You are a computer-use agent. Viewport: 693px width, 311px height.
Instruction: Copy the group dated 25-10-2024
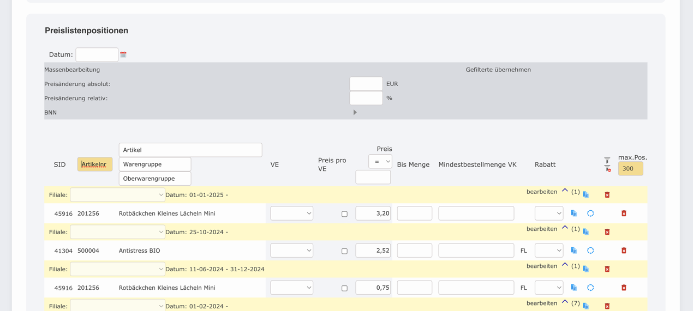tap(586, 232)
